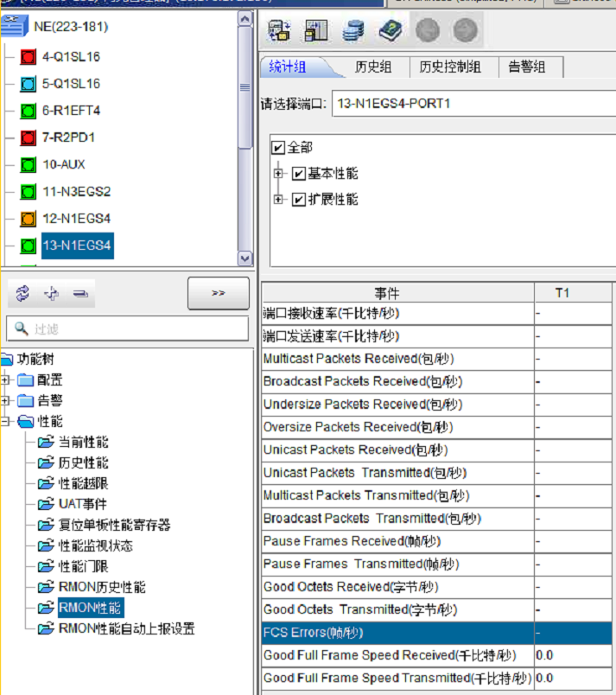Open 复位单板性能寄存器 tree item

pos(114,525)
